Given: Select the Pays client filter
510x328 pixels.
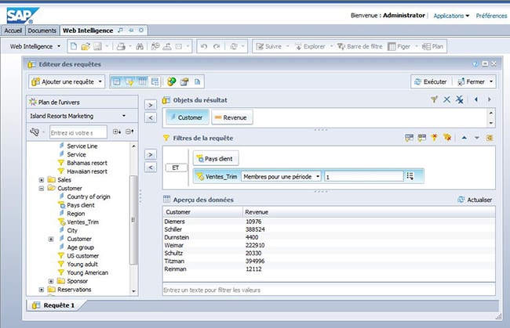Looking at the screenshot, I should point(215,159).
